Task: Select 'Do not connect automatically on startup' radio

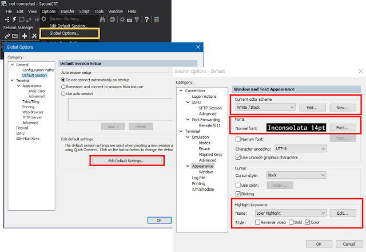Action: [x=63, y=80]
